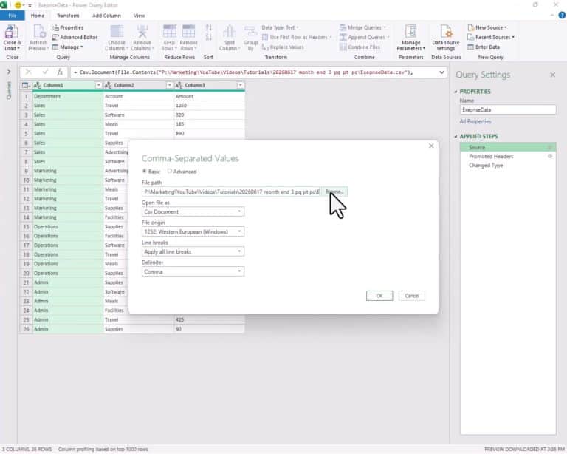Switch to the Home tab
The image size is (567, 454).
[37, 16]
